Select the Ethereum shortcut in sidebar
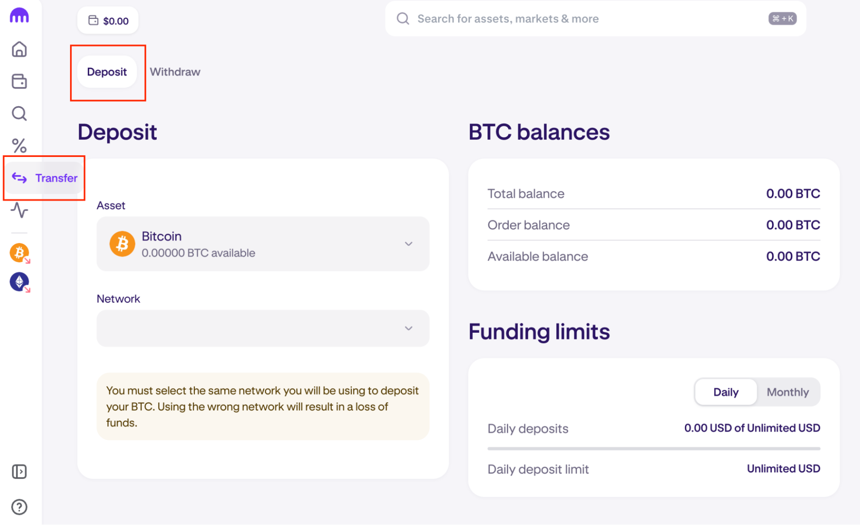 coord(19,282)
